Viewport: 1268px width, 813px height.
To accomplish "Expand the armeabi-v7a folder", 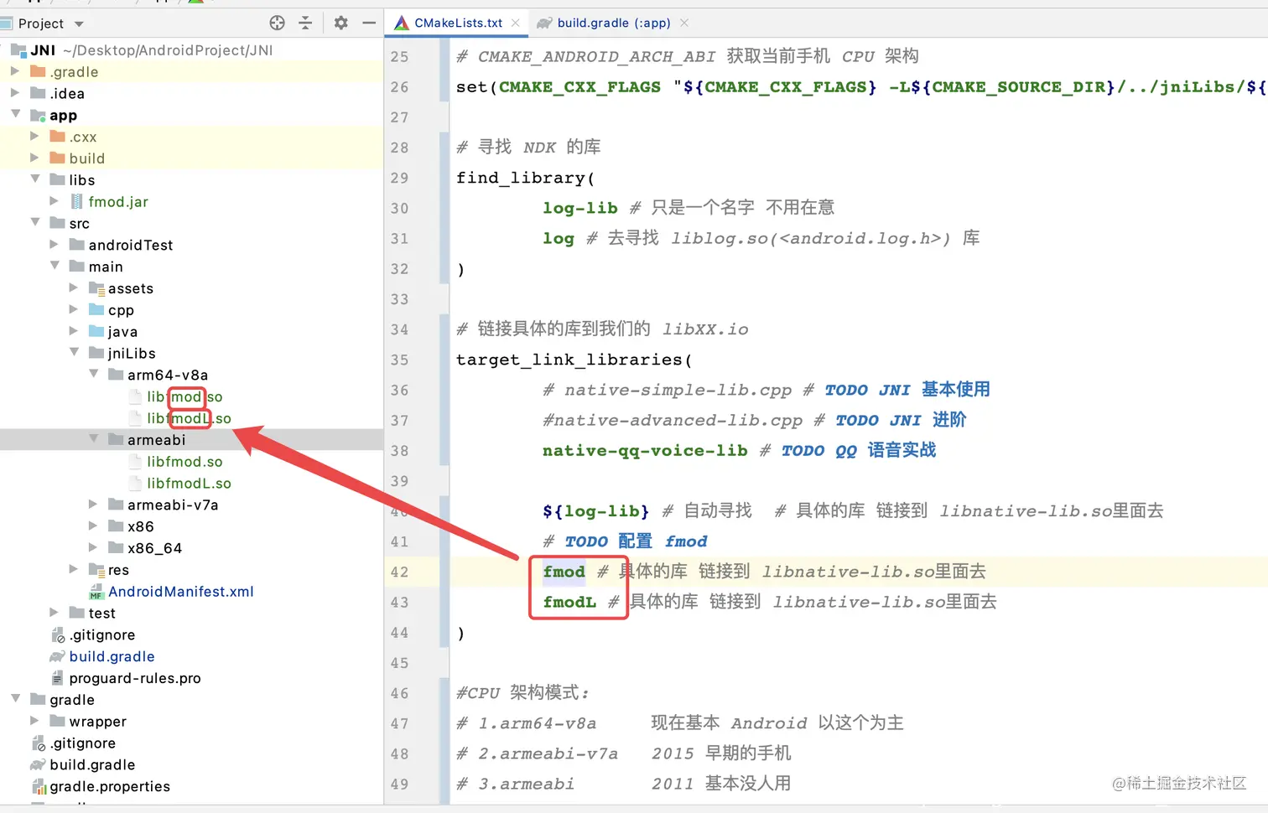I will 93,504.
